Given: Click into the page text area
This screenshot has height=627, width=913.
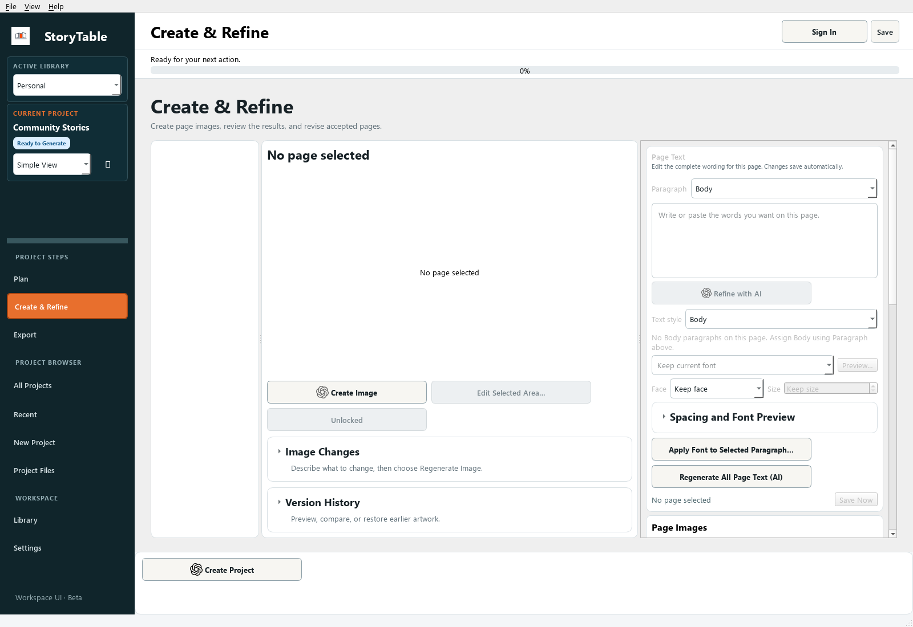Looking at the screenshot, I should tap(765, 241).
